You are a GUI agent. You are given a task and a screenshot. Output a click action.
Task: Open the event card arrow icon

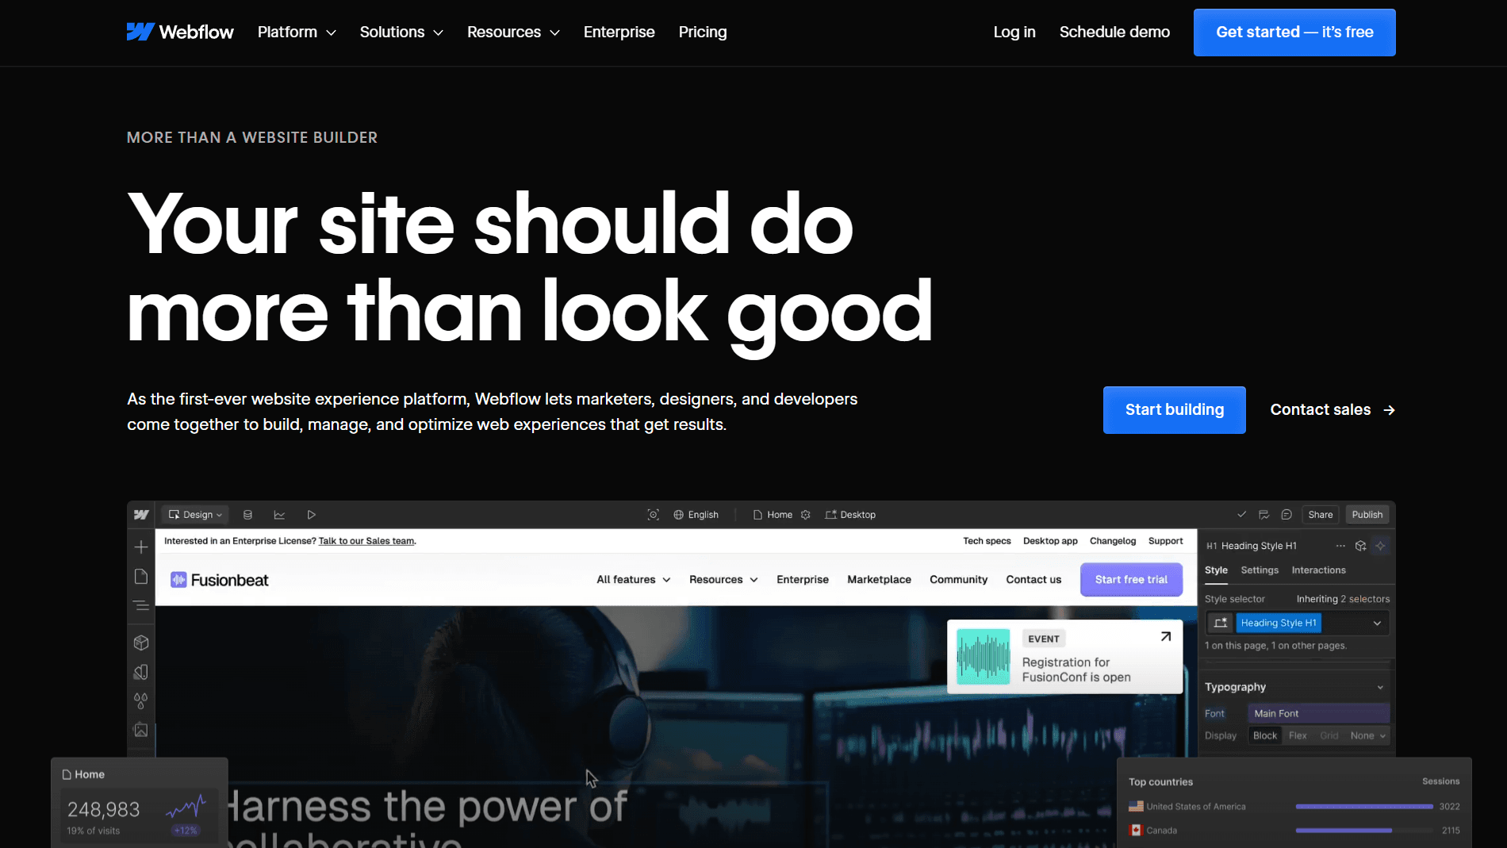click(1166, 636)
